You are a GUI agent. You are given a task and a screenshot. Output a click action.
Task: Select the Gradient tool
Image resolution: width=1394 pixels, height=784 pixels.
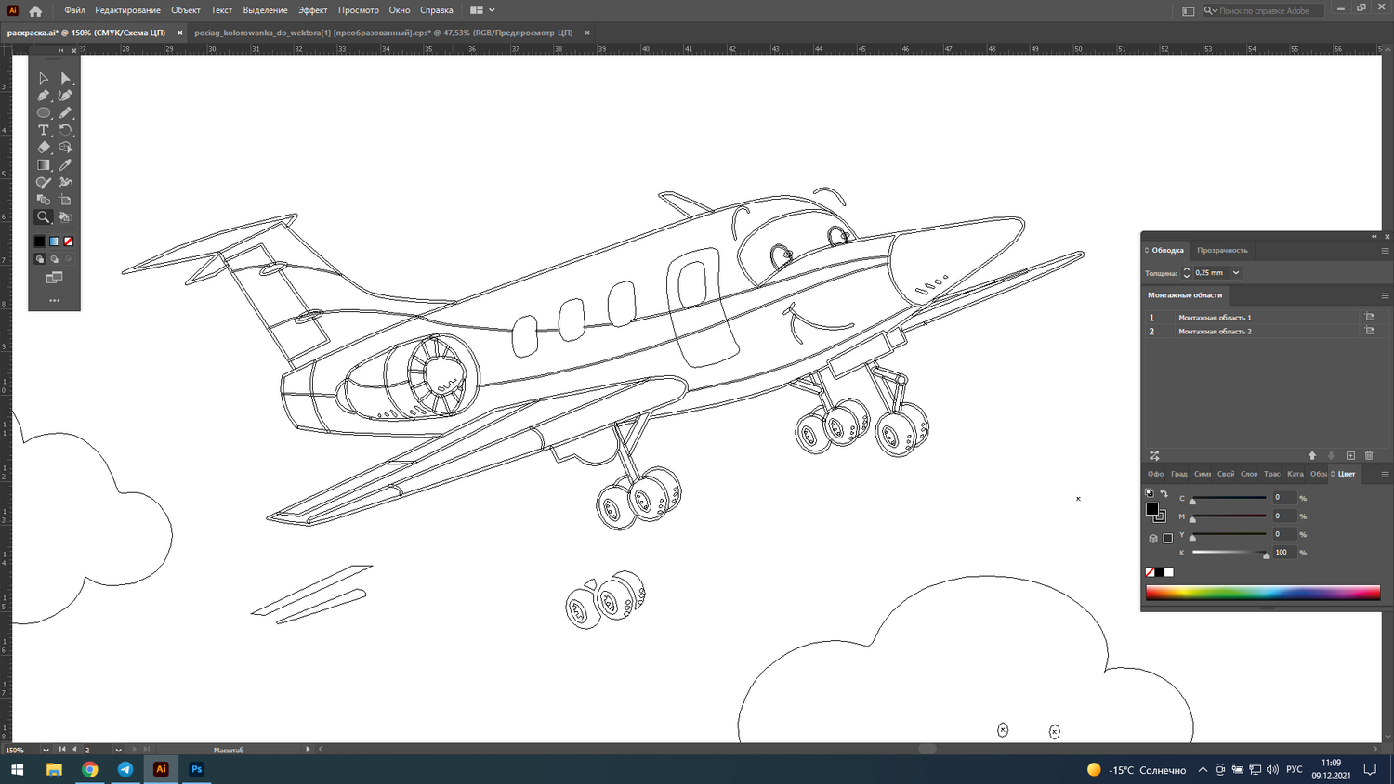click(x=43, y=165)
